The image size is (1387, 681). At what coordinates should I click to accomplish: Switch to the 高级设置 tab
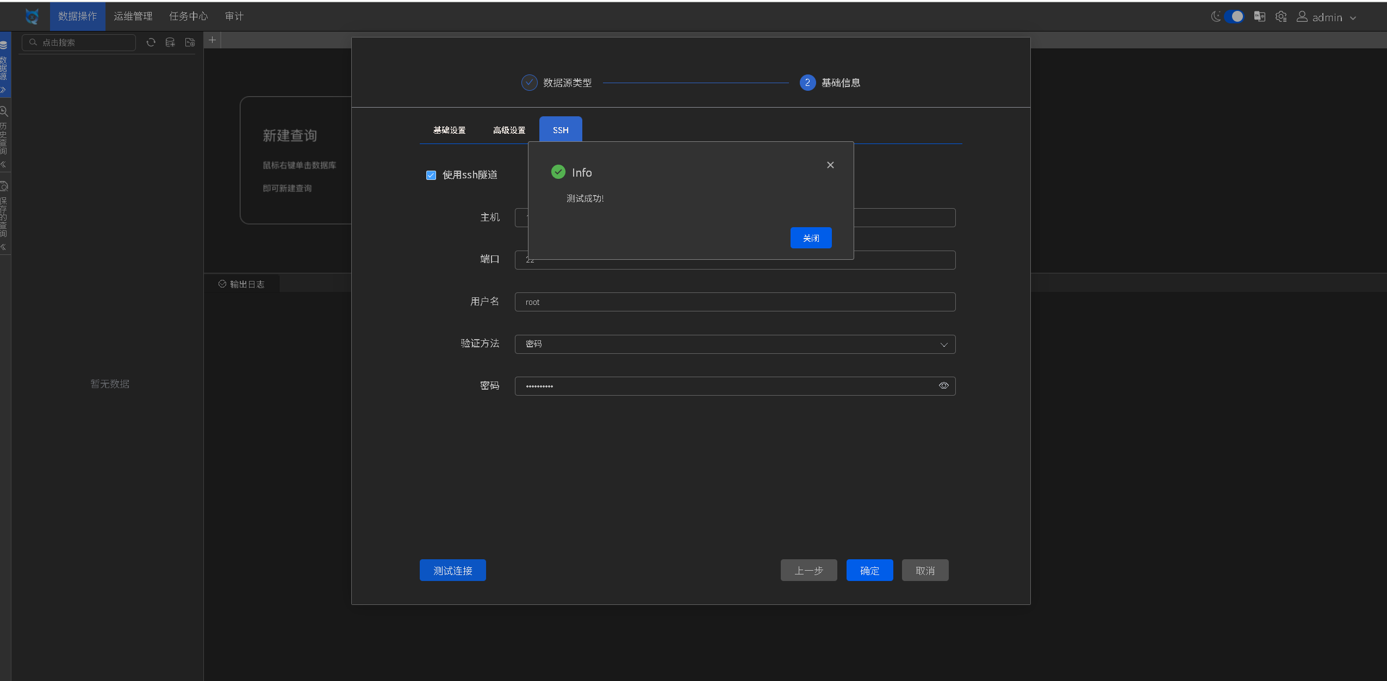click(509, 130)
